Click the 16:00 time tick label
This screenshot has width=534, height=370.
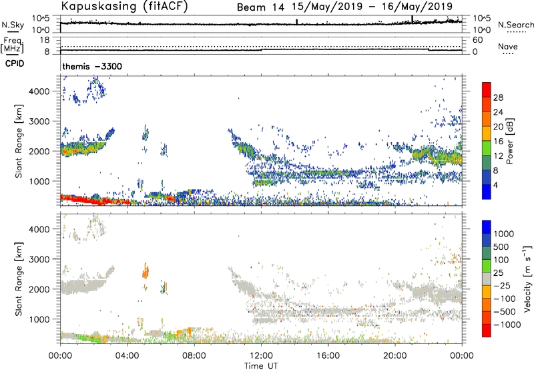(x=328, y=356)
